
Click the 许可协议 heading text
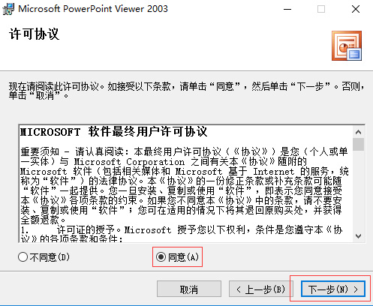(x=35, y=34)
